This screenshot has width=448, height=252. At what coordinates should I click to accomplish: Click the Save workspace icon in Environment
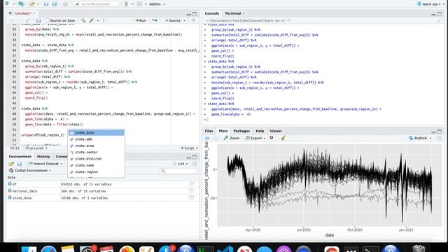point(20,164)
